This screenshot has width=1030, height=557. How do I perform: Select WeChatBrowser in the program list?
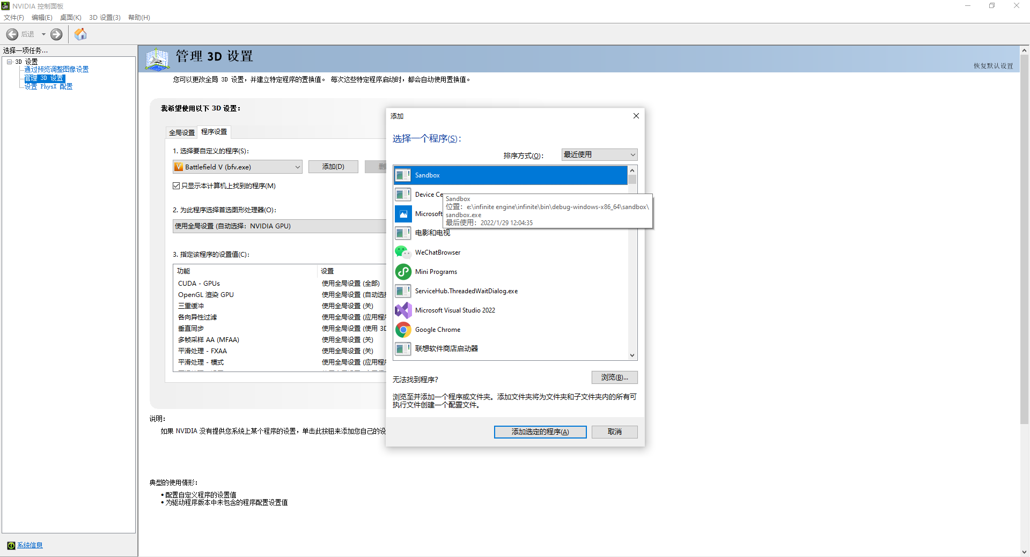511,252
